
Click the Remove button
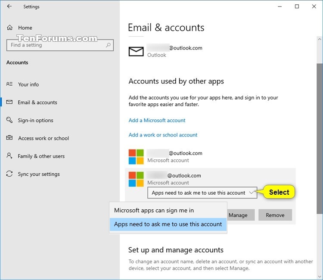click(275, 215)
